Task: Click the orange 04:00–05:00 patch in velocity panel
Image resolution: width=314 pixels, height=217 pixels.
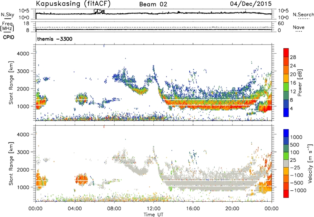Action: 82,179
